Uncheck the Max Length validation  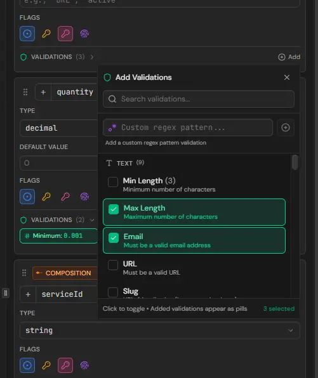point(114,209)
